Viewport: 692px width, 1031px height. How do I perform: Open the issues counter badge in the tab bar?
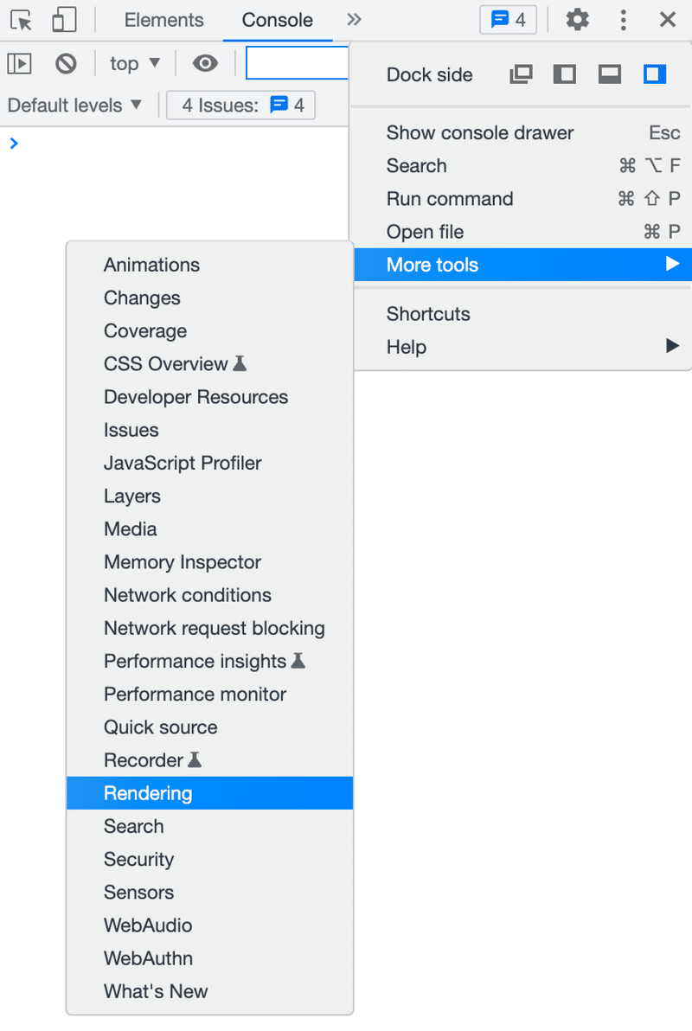(x=509, y=20)
